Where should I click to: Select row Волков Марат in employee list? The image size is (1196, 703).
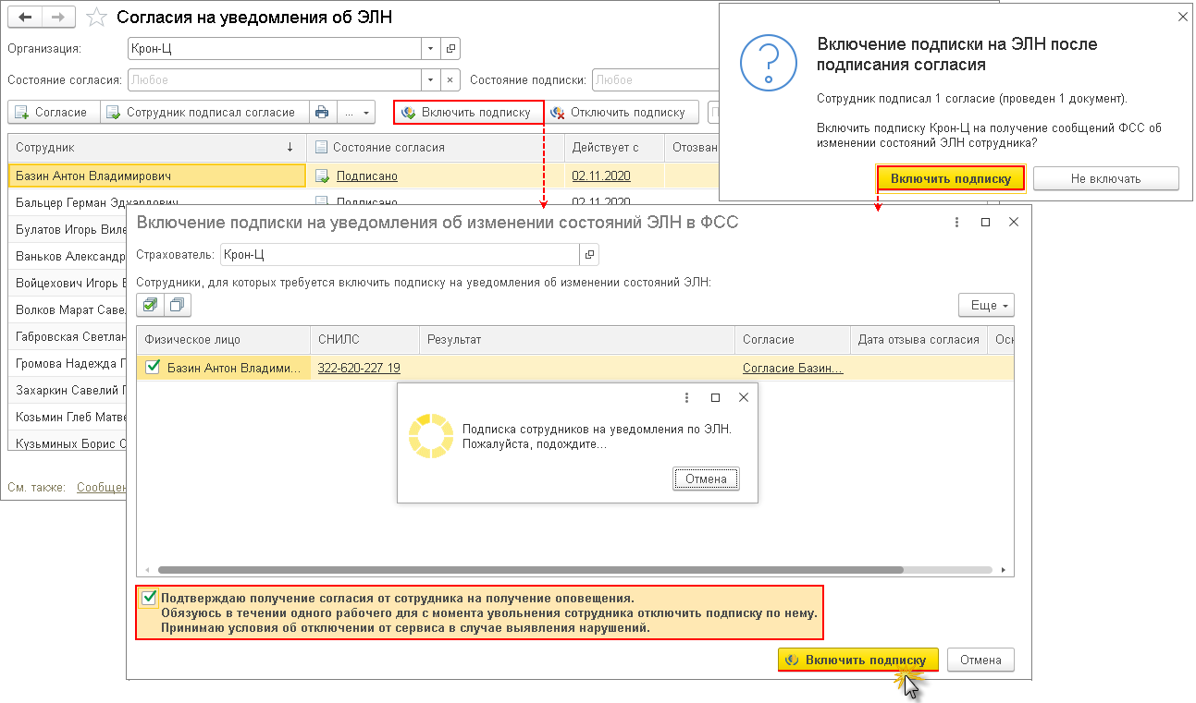pyautogui.click(x=68, y=309)
